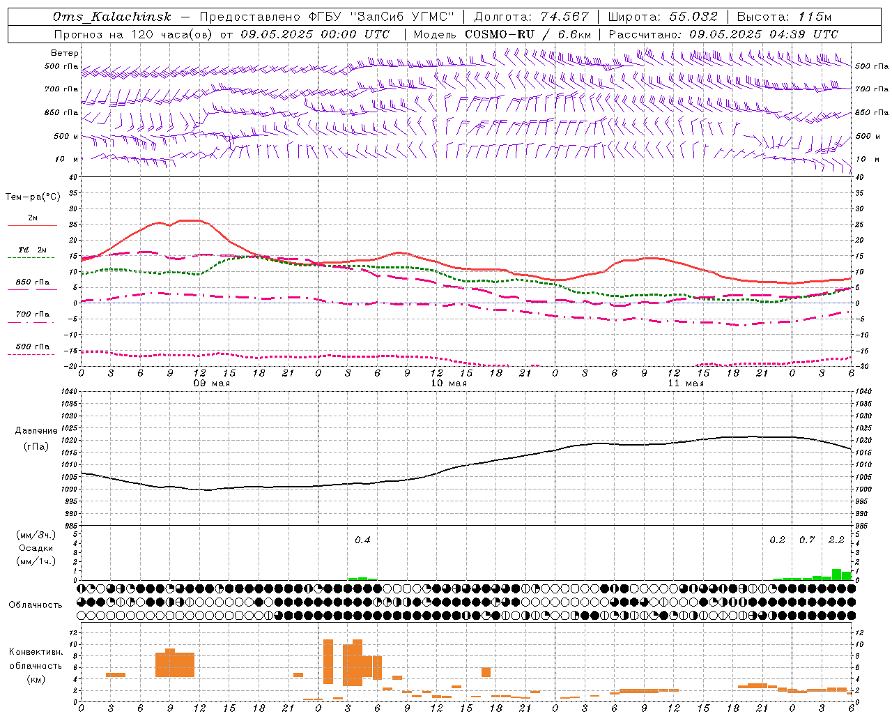Viewport: 892px width, 714px height.
Task: Click the 'Давление' pressure label
Action: point(36,431)
